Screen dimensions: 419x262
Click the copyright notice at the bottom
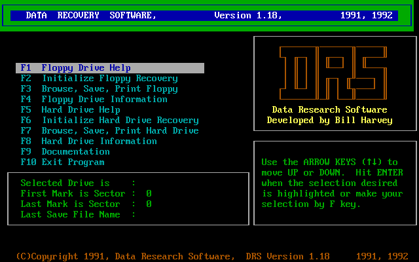pos(124,256)
